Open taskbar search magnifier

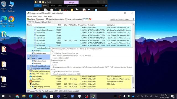point(10,96)
